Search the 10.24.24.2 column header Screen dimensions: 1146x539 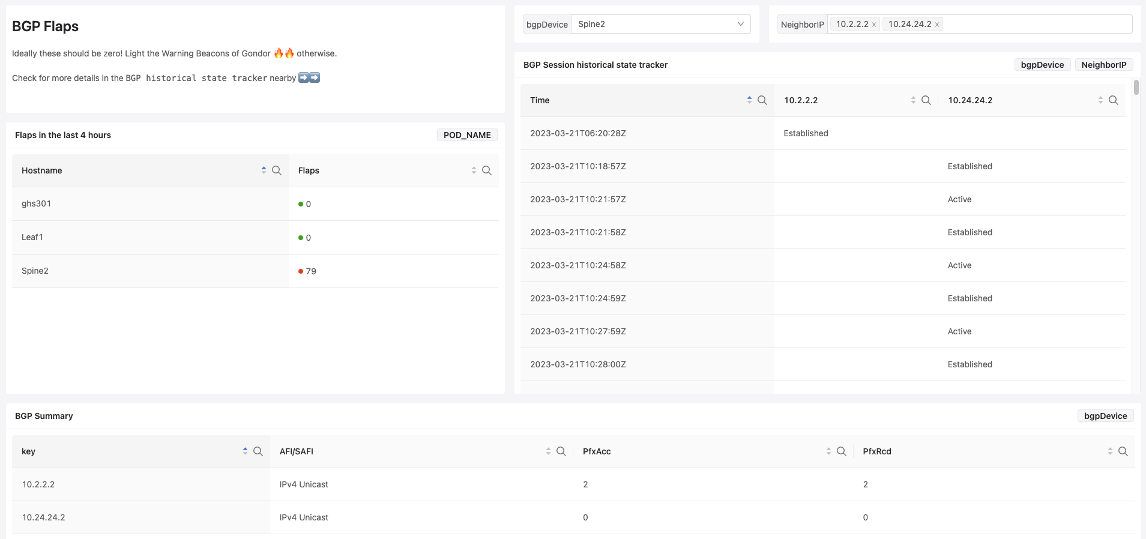[1114, 100]
